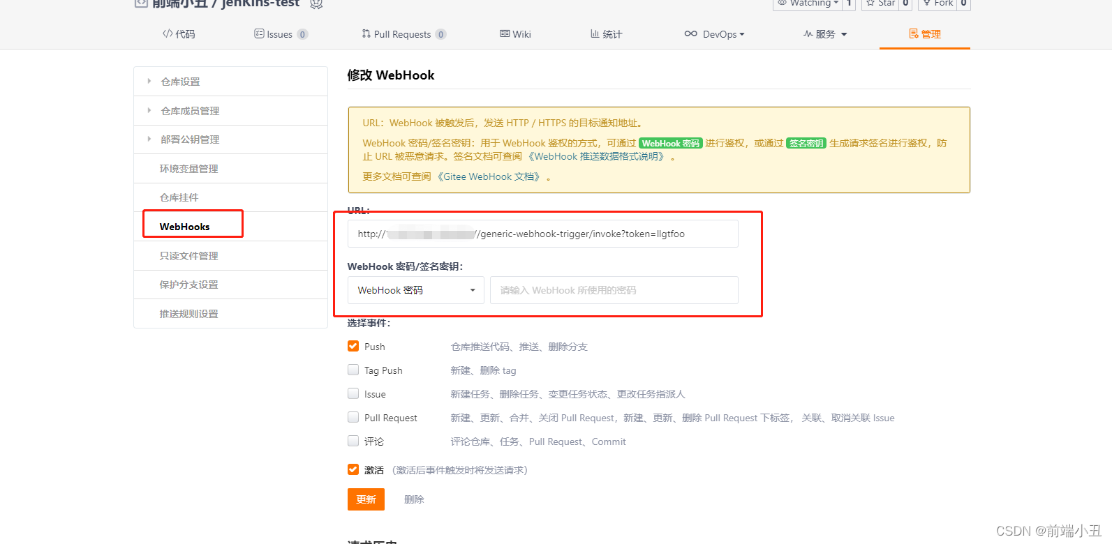Click the orange 更新 update button
Viewport: 1112px width, 544px height.
[x=366, y=499]
